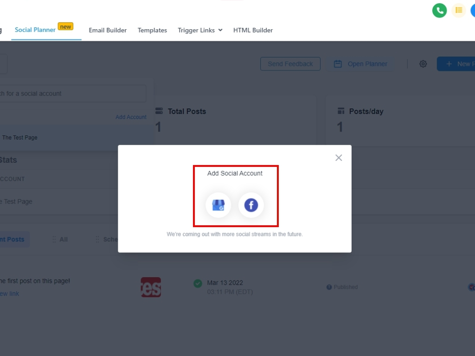The height and width of the screenshot is (356, 475).
Task: Click the 'new' badge on Social Planner
Action: point(65,26)
